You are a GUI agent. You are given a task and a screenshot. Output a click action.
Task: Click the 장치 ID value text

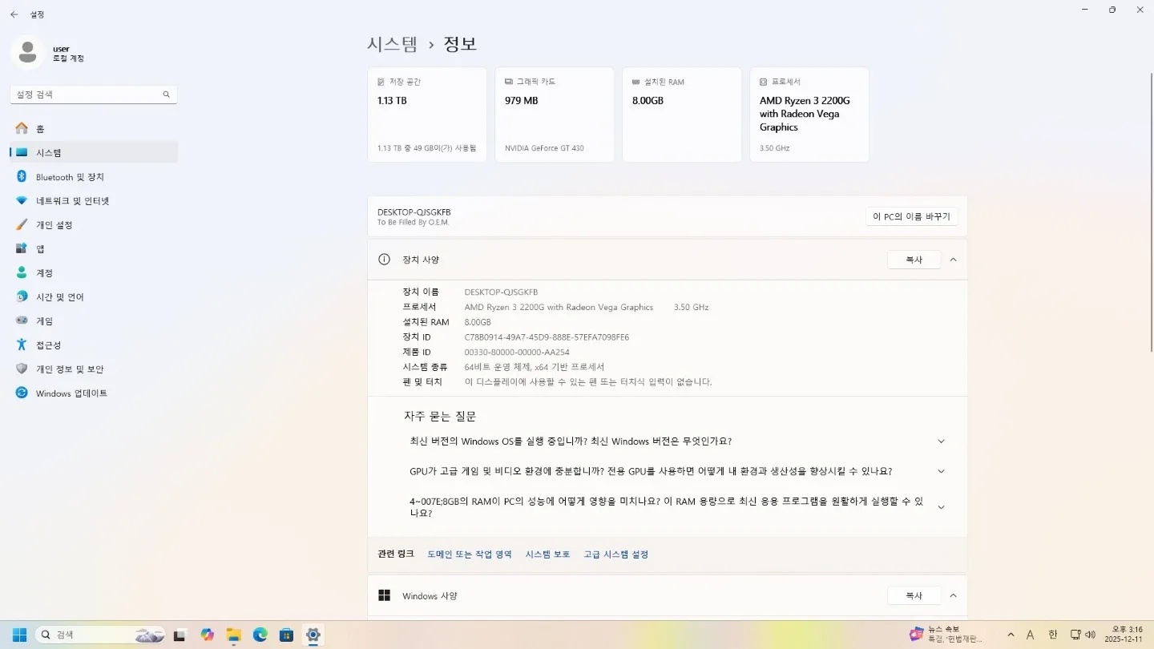[547, 337]
